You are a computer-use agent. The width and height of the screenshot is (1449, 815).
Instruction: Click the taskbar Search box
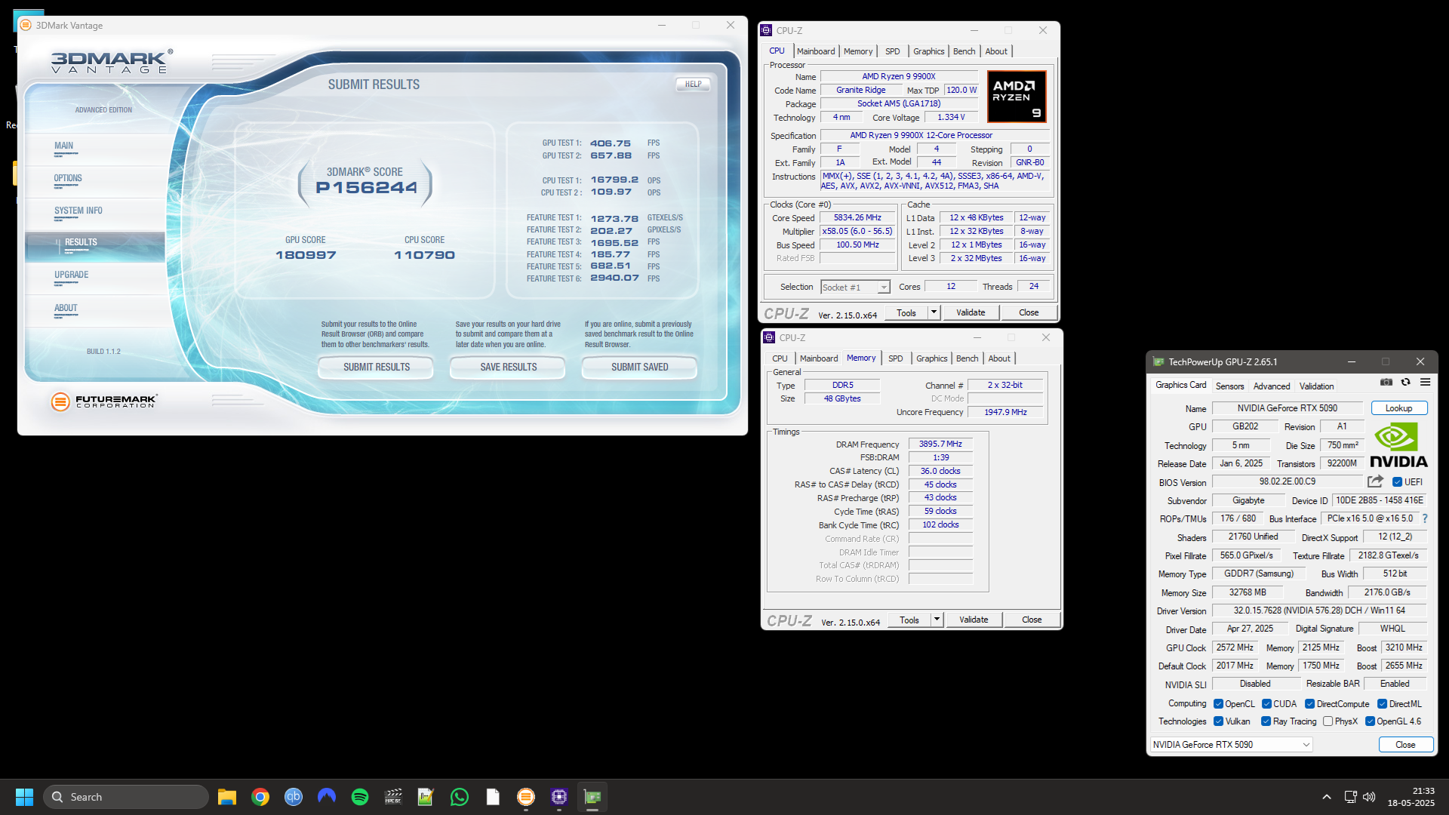click(x=126, y=797)
